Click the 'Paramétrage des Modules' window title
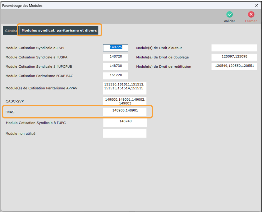Viewport: 262px width, 212px height. click(22, 6)
